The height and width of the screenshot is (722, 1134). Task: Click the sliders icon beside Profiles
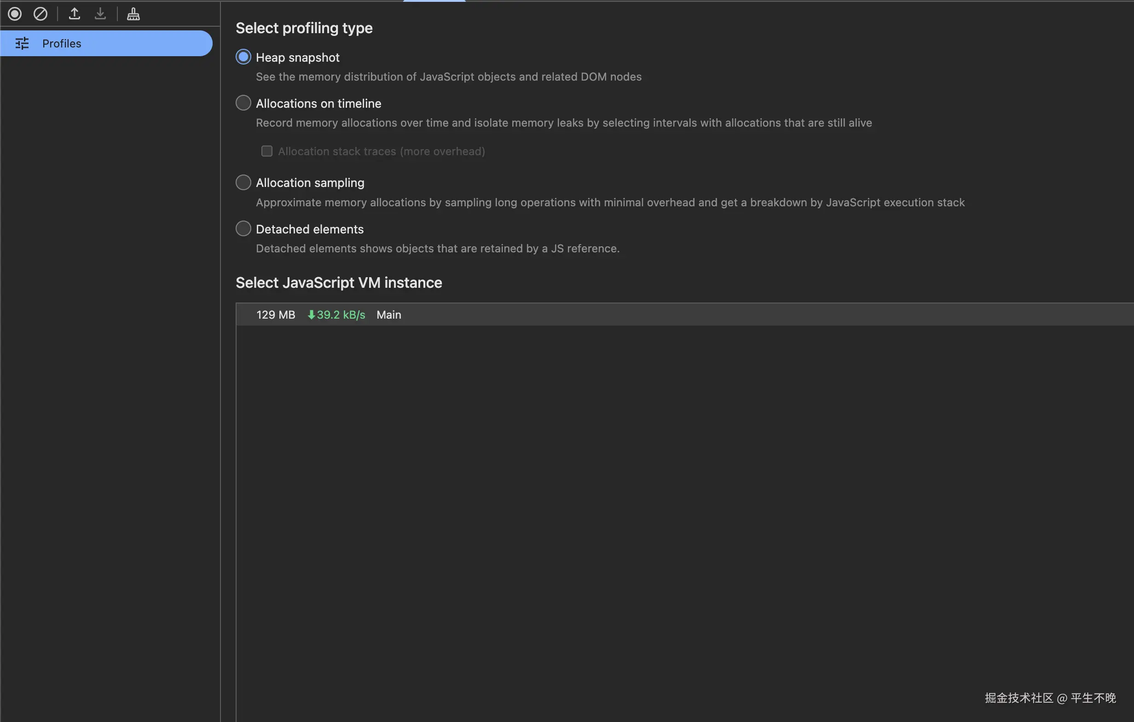click(x=22, y=43)
